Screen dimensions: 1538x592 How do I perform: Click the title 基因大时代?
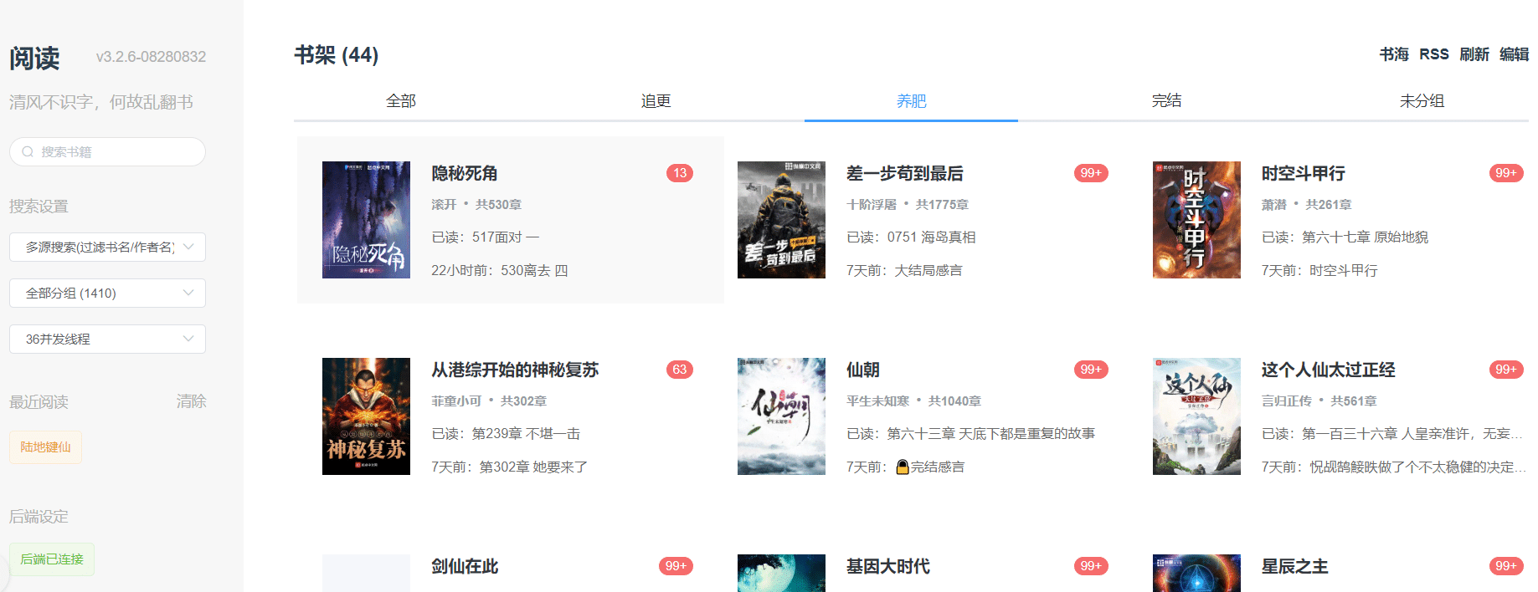pos(888,566)
